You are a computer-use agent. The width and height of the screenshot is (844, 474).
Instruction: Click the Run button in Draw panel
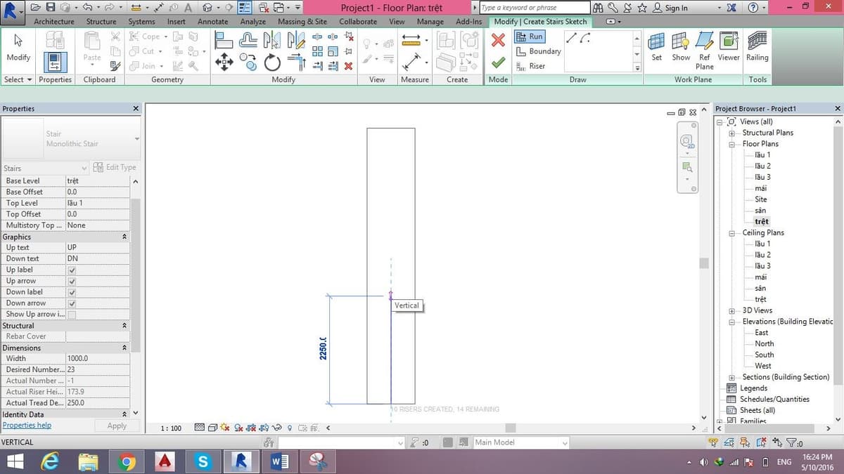(x=530, y=37)
